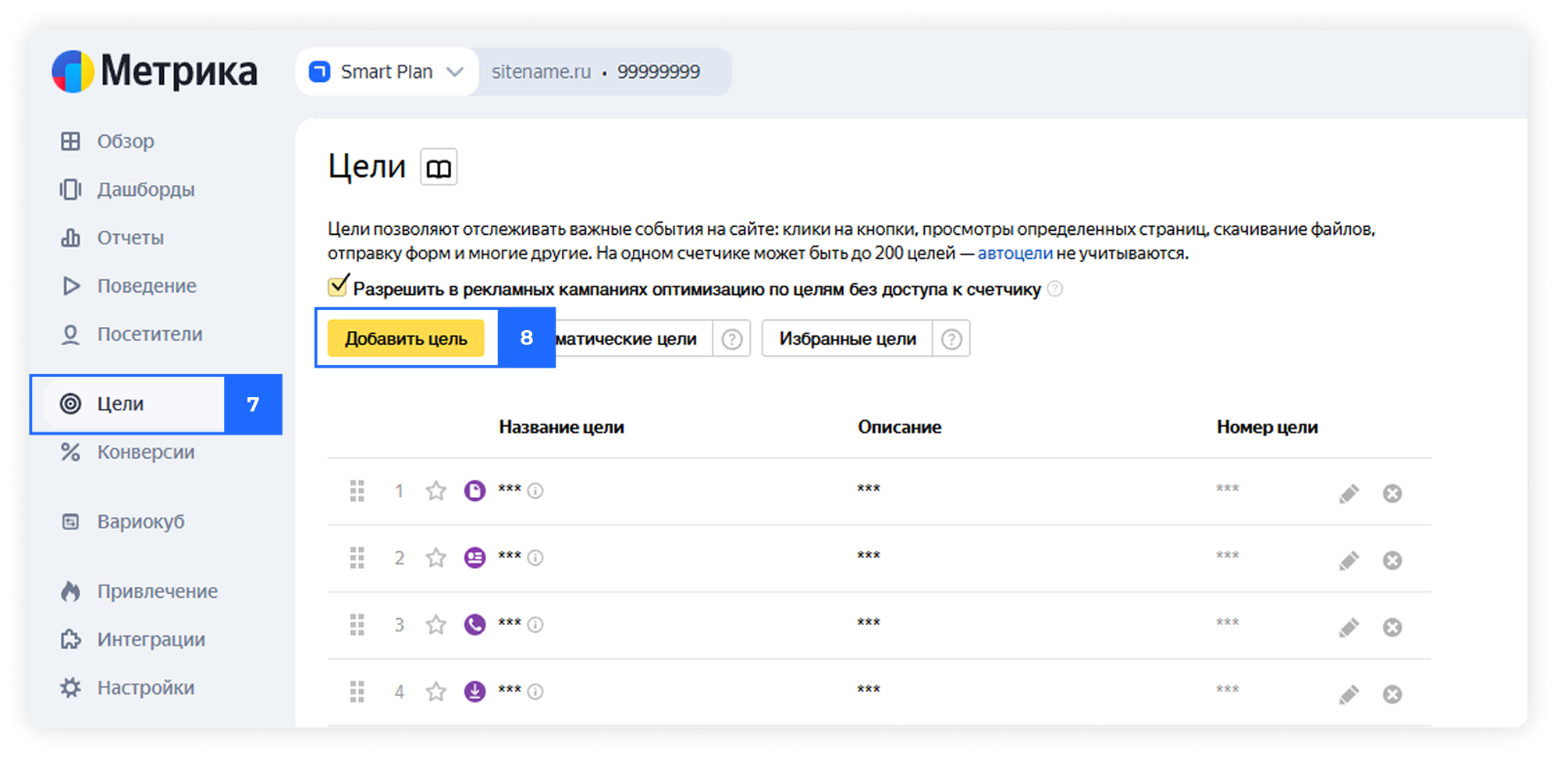Open Вариокуб in the sidebar
The width and height of the screenshot is (1557, 757).
123,521
